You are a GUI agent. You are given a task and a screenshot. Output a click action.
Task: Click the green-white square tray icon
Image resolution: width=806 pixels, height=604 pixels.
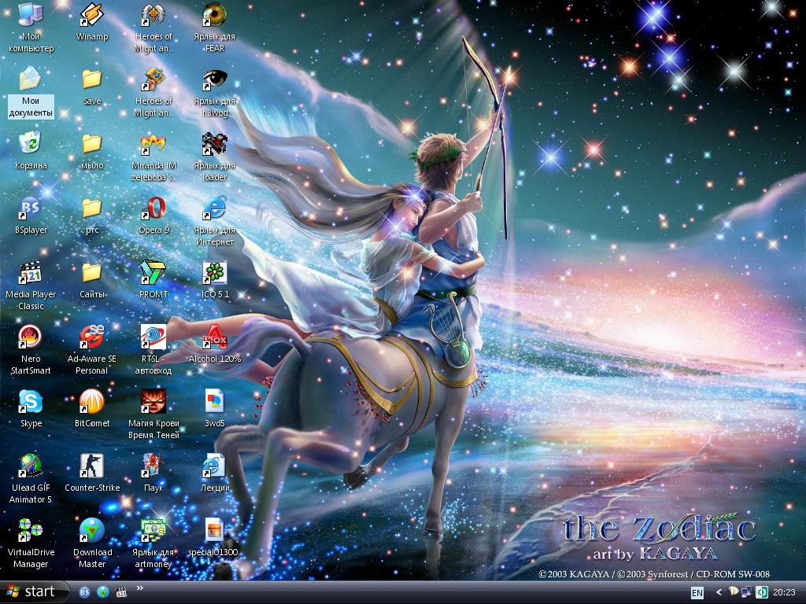tap(762, 592)
